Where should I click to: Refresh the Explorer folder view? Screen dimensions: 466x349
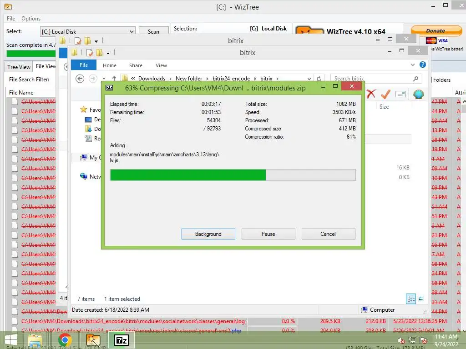[319, 79]
